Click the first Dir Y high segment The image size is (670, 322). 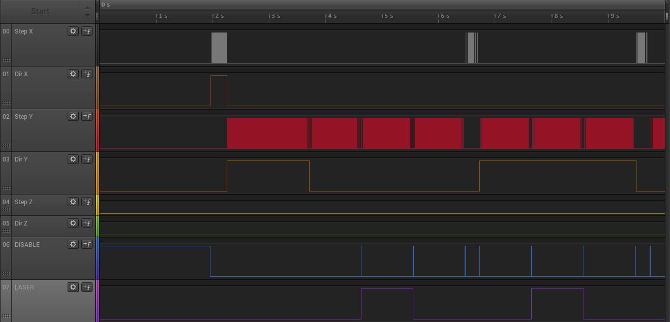(x=268, y=176)
